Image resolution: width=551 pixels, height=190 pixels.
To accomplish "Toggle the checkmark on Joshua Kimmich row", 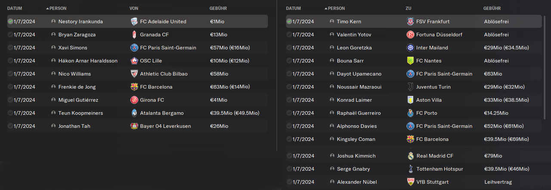I will [289, 156].
